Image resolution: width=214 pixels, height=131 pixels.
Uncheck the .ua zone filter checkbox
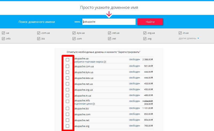(x=3, y=33)
